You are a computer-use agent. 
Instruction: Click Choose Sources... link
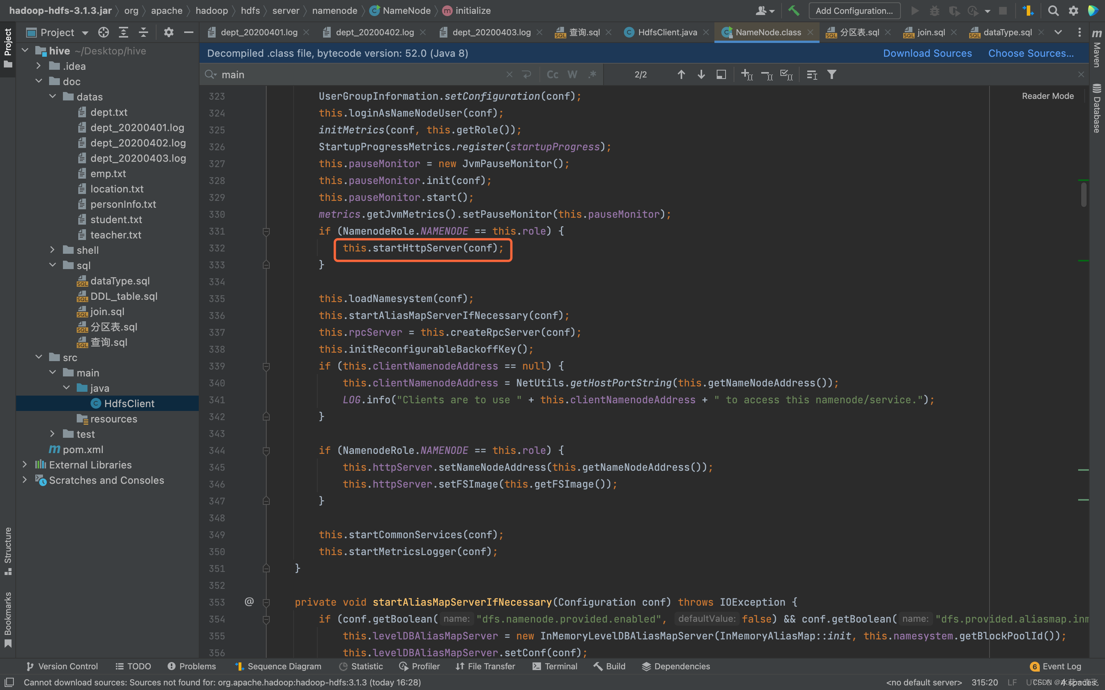tap(1031, 53)
